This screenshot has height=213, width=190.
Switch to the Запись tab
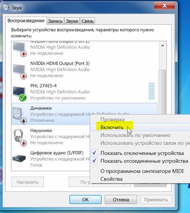[x=55, y=21]
